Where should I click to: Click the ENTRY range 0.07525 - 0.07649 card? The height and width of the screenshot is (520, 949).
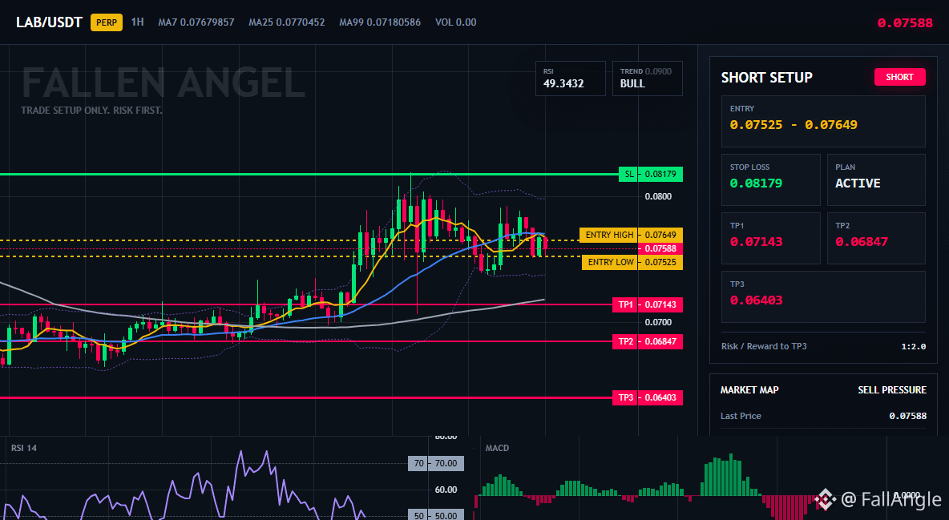point(823,121)
